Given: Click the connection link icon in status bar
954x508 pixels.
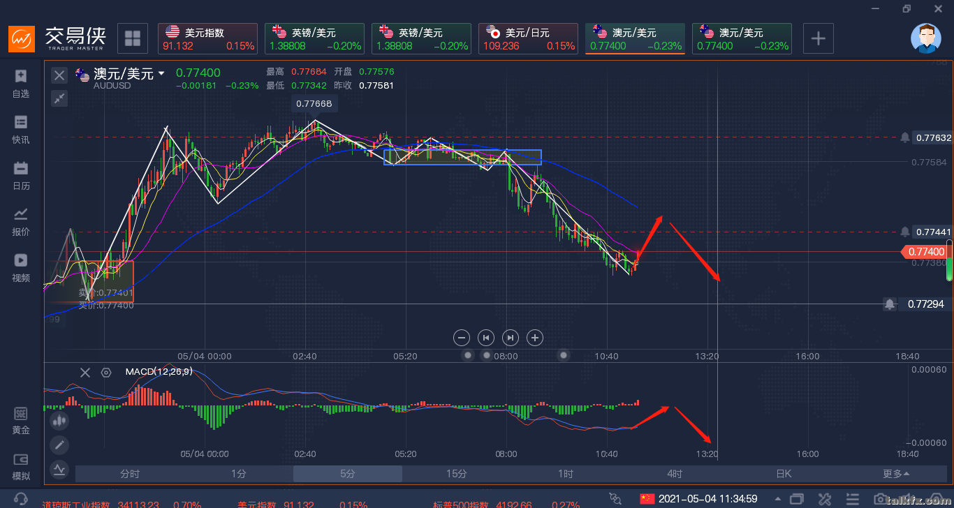Looking at the screenshot, I should pos(615,499).
